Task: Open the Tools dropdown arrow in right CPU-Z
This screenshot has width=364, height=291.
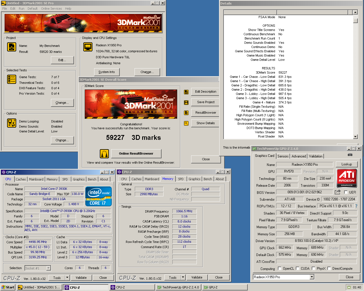Action: (x=183, y=277)
